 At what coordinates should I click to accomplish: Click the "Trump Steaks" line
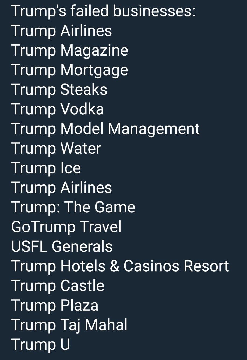[x=59, y=90]
